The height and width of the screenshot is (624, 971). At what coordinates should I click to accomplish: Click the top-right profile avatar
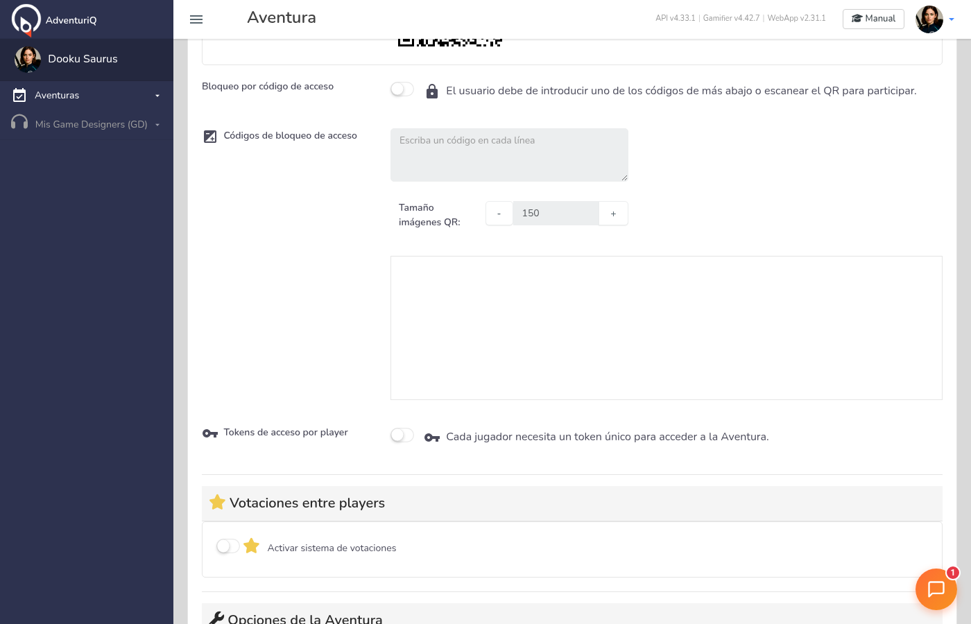coord(929,19)
